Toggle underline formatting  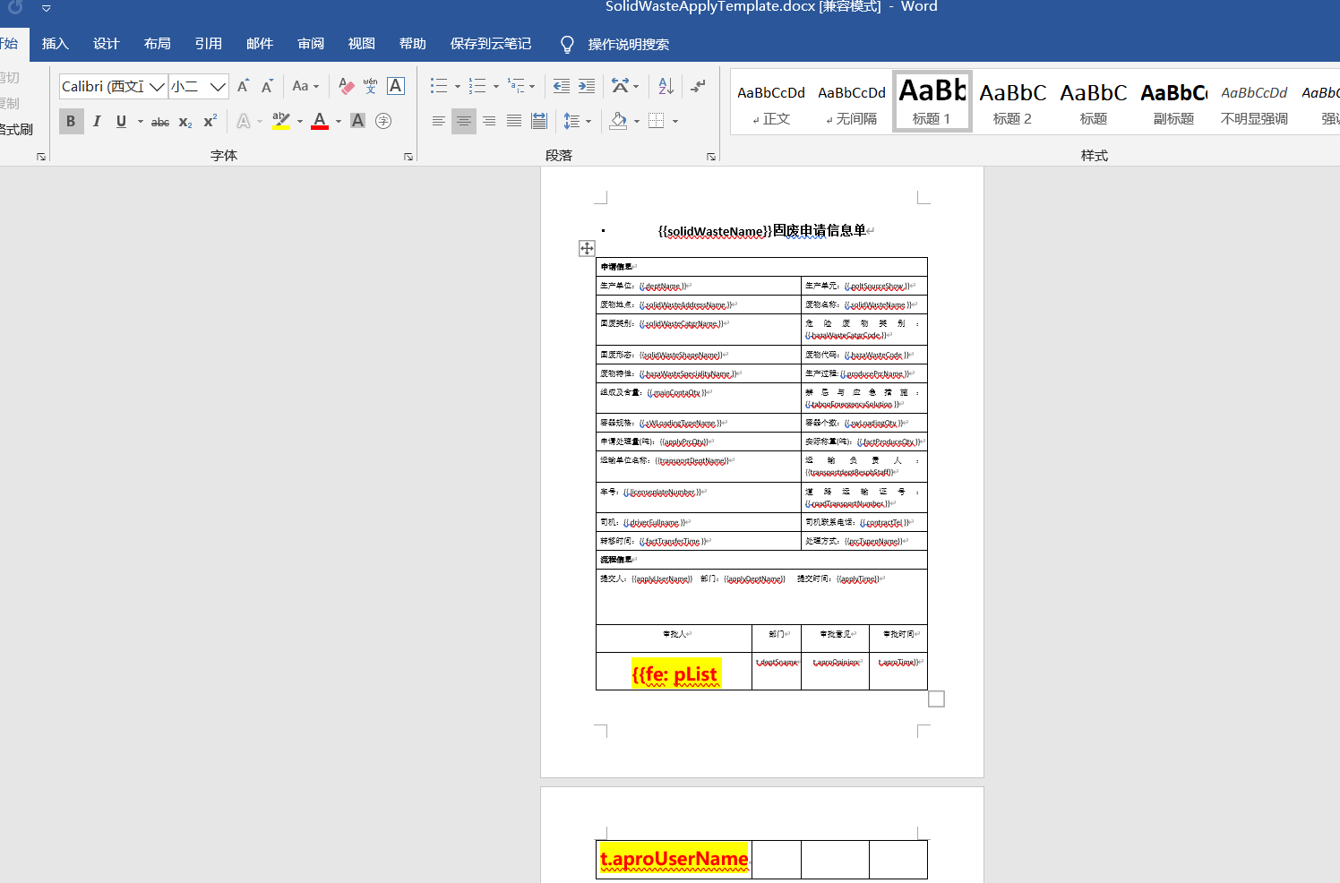click(x=121, y=121)
